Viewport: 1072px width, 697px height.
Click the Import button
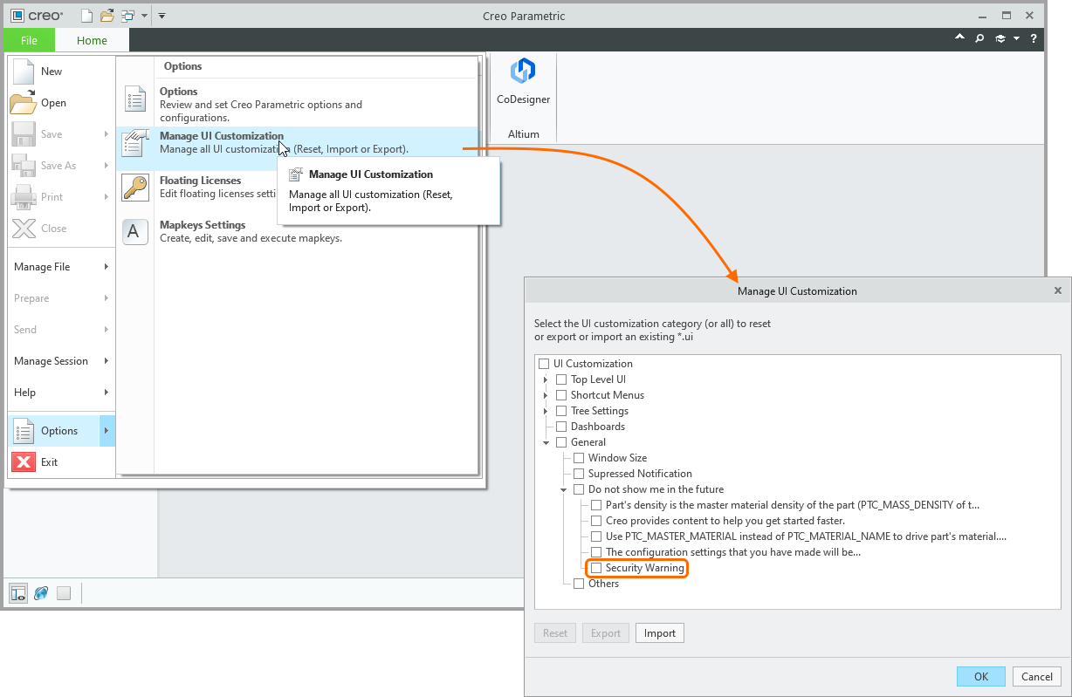tap(660, 633)
